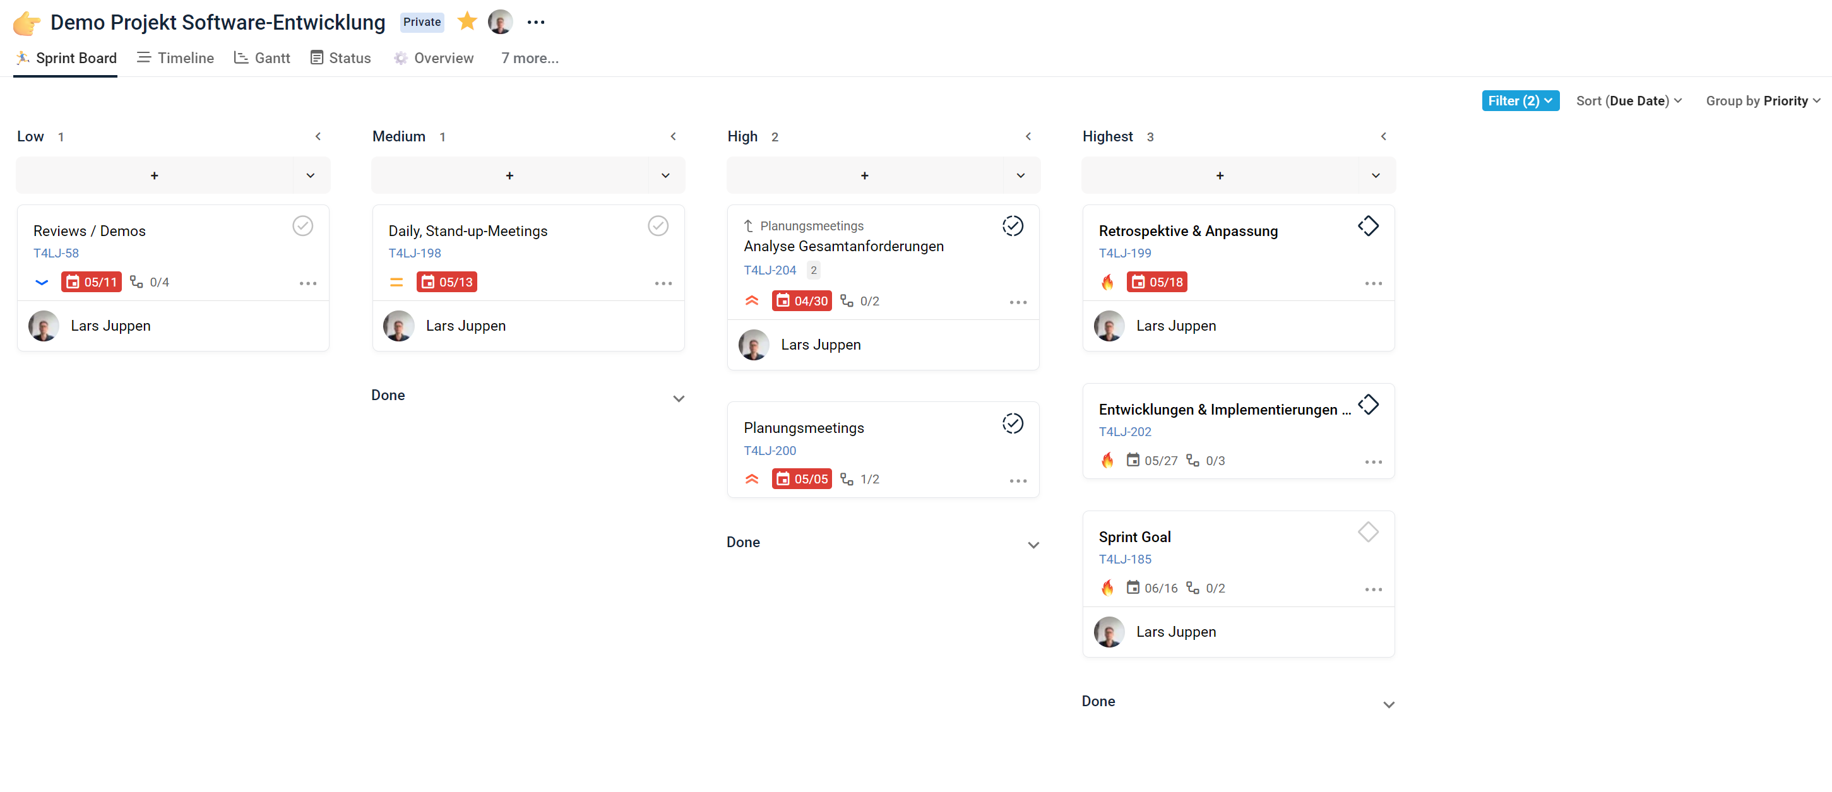Open the 7 more... views menu
Screen dimensions: 1832x792
point(529,57)
